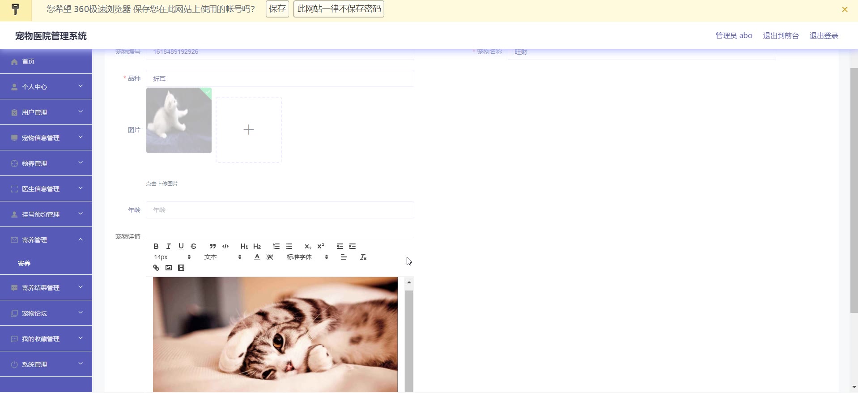Dismiss the password save bar

(845, 9)
